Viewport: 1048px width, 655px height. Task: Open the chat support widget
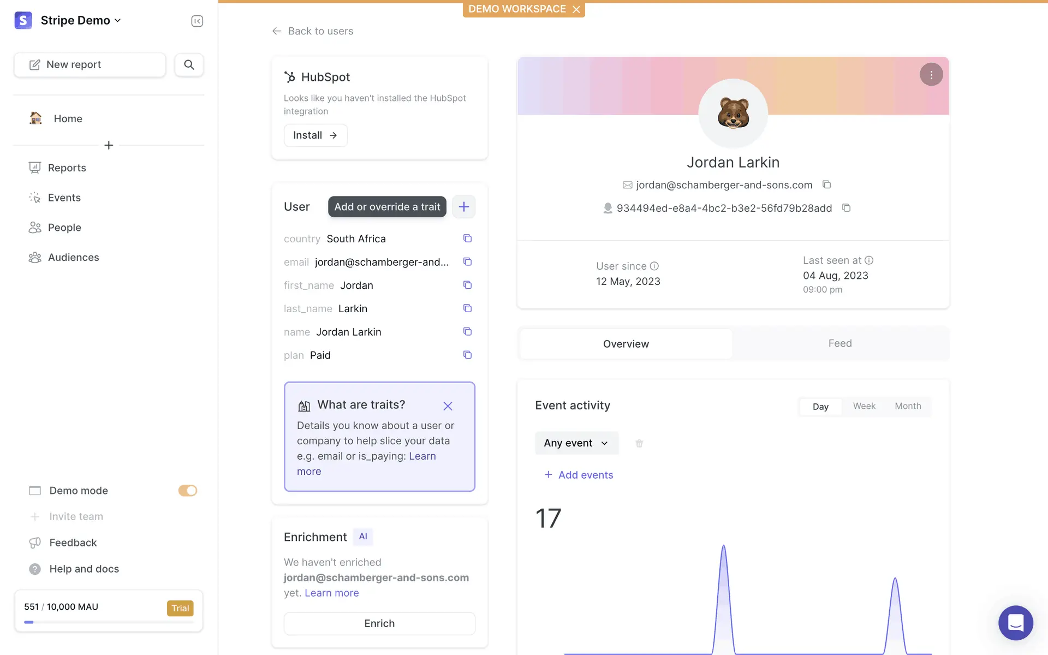1015,623
